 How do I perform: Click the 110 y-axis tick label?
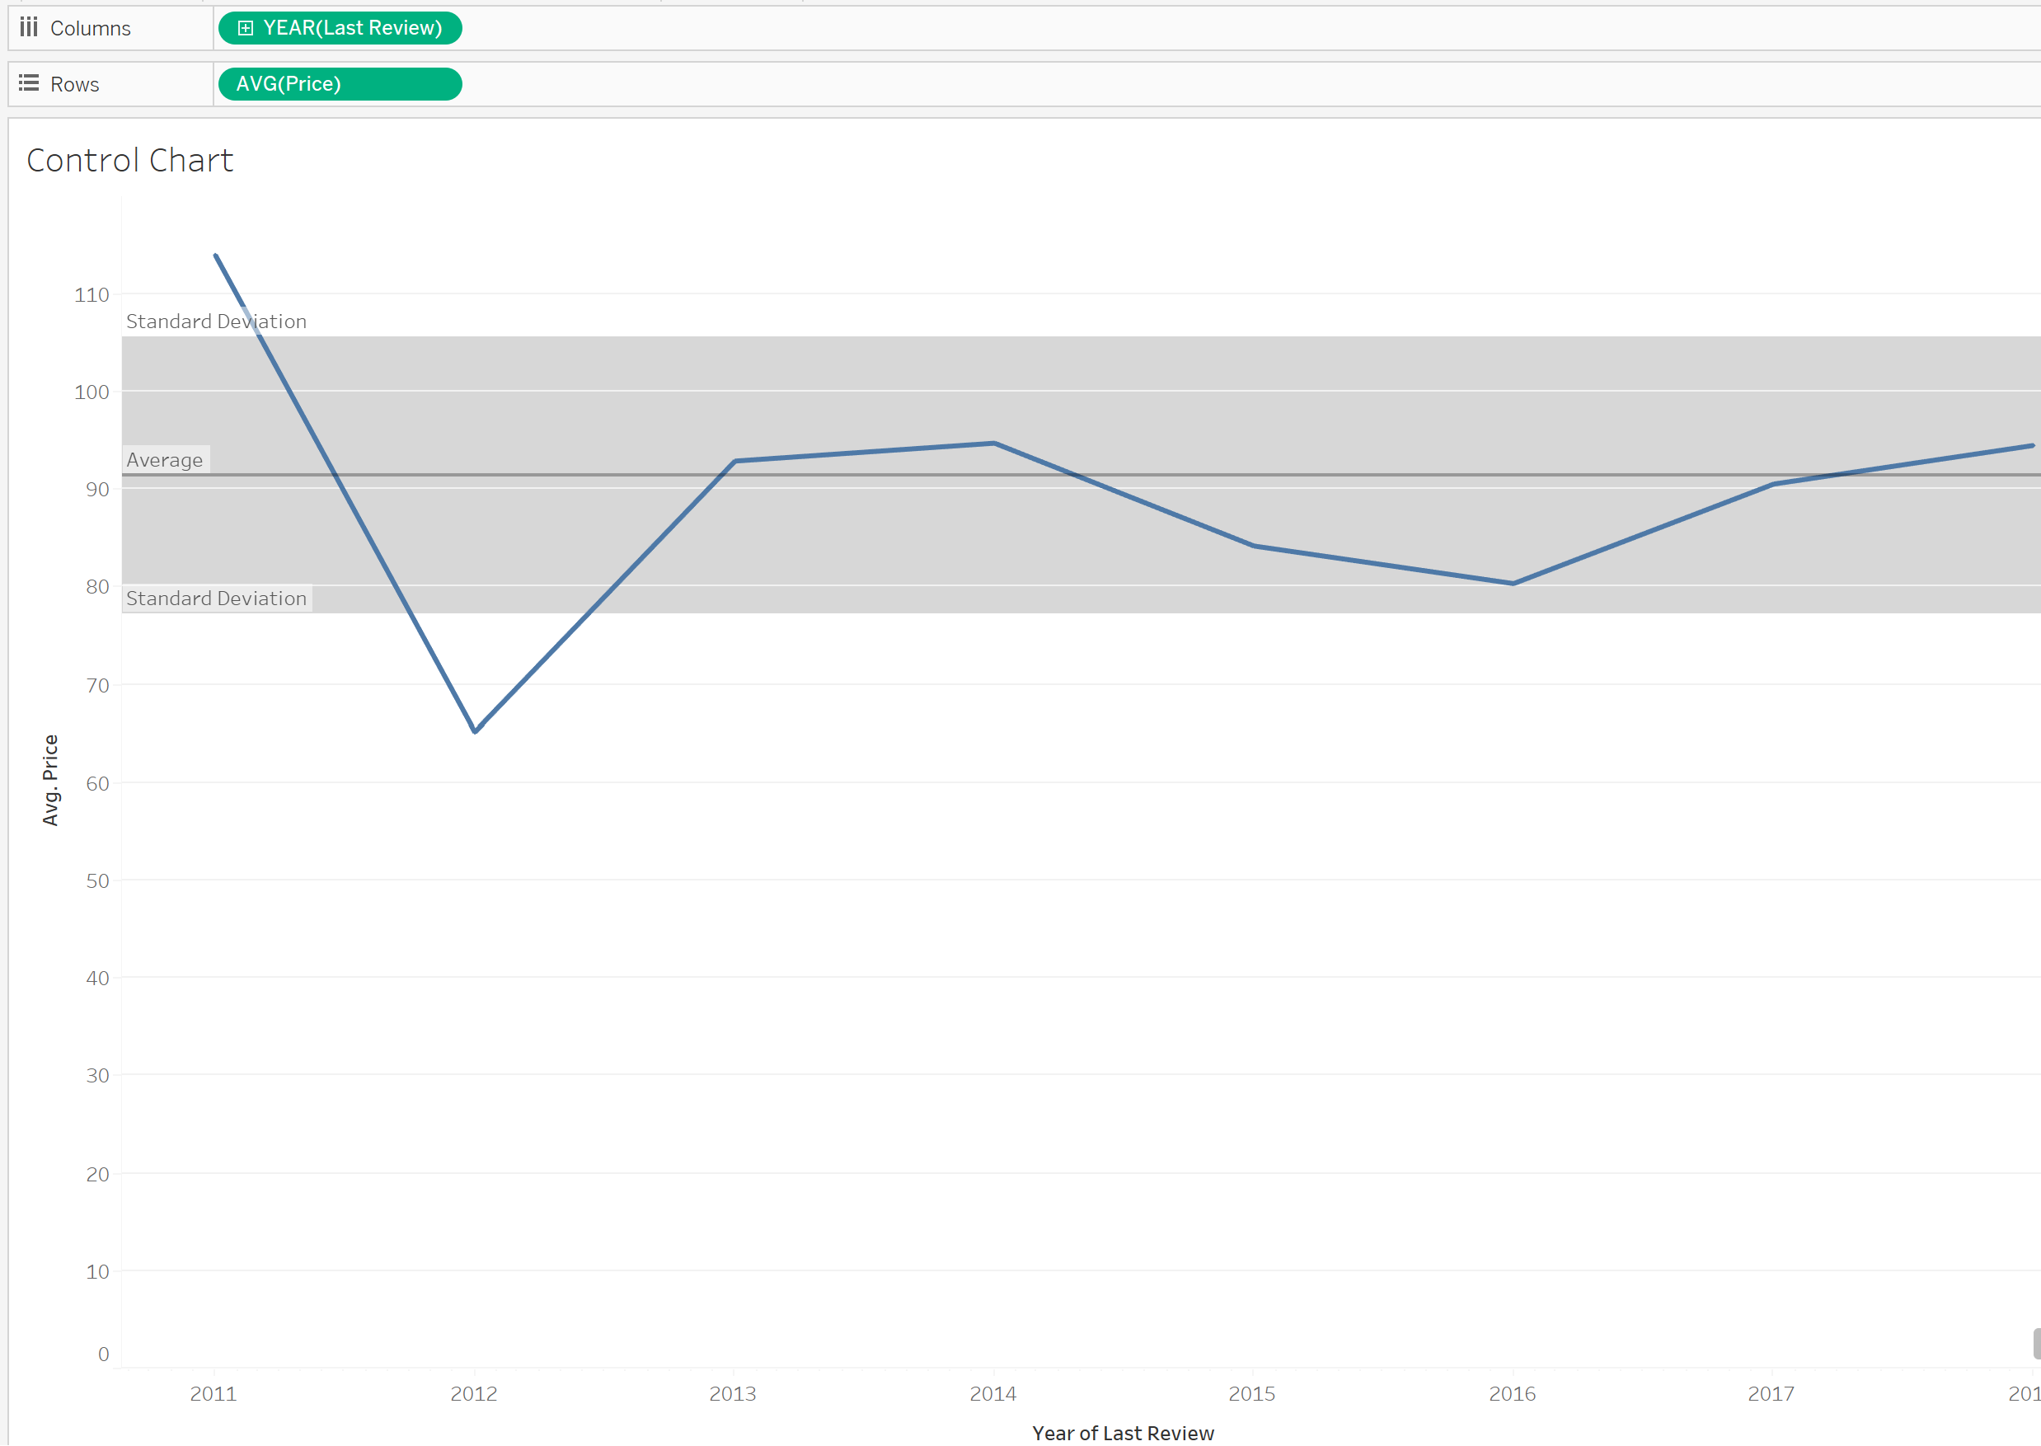tap(91, 294)
